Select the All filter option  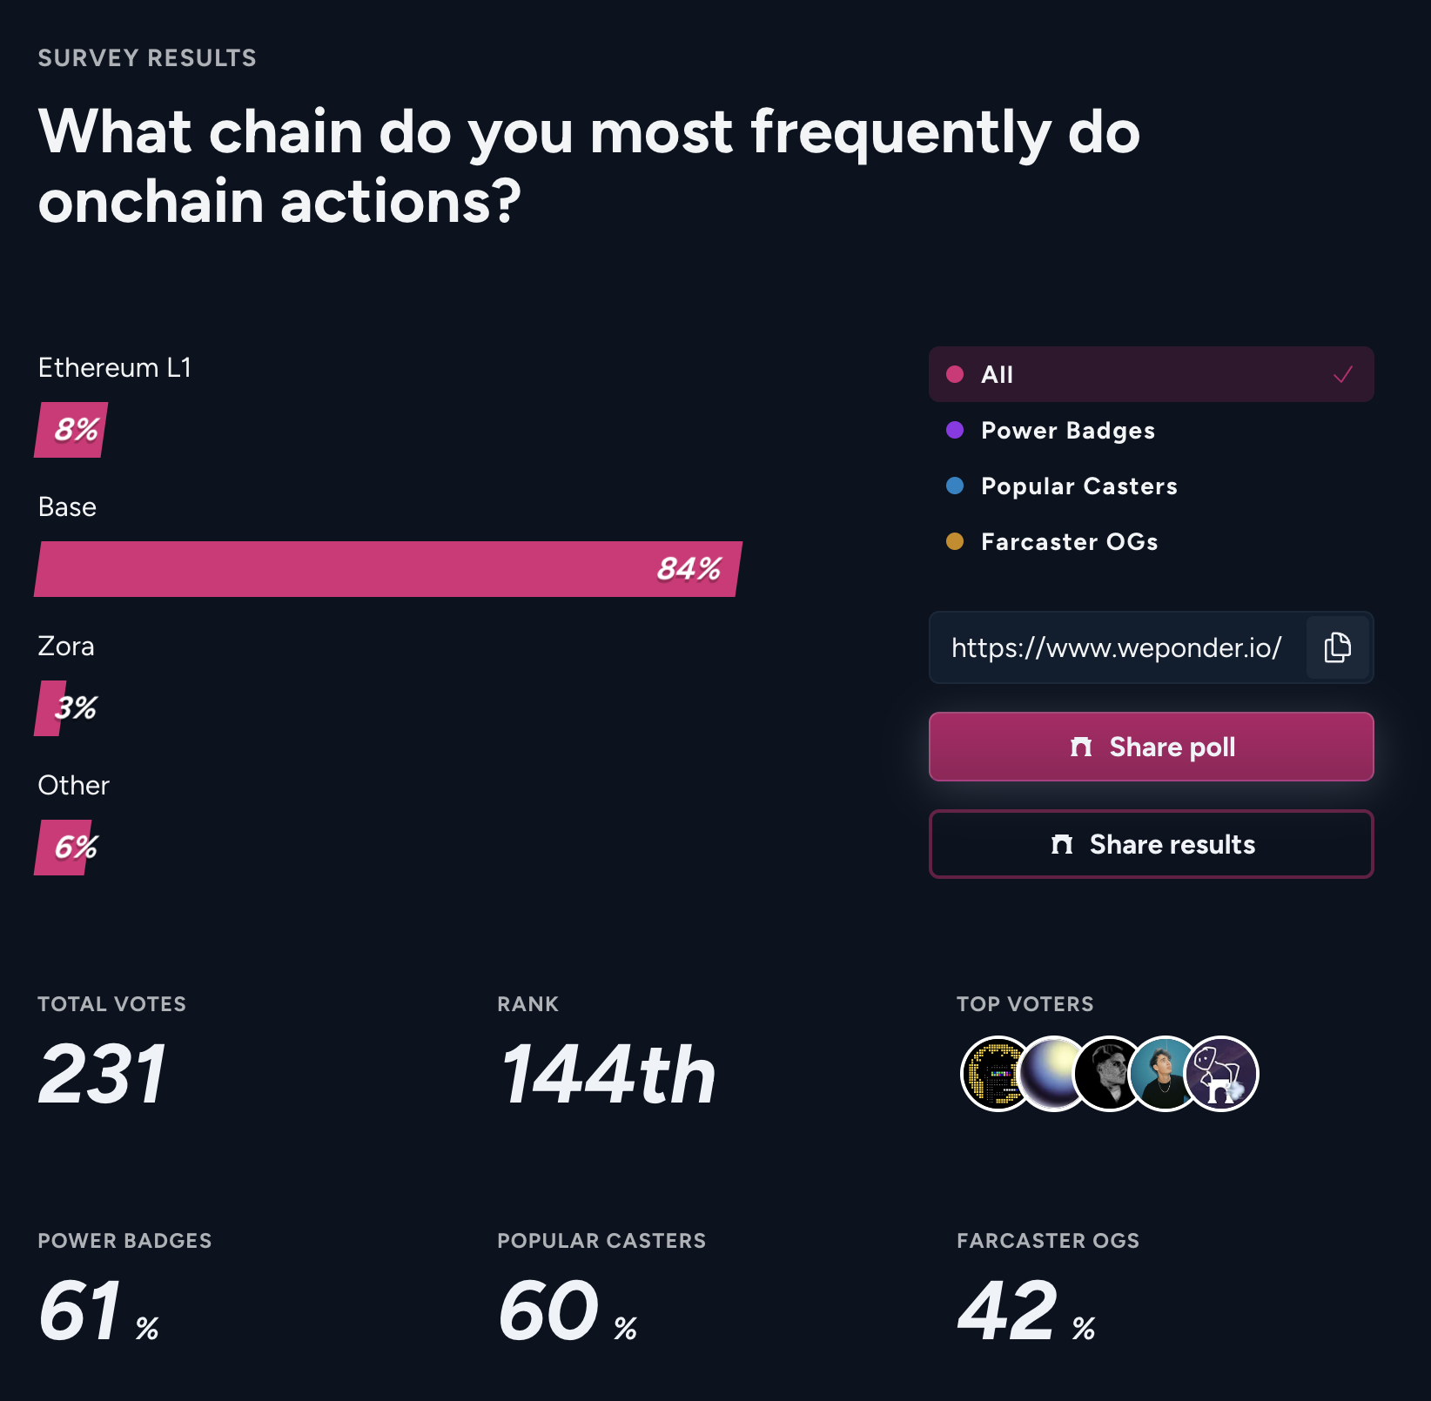(1151, 374)
